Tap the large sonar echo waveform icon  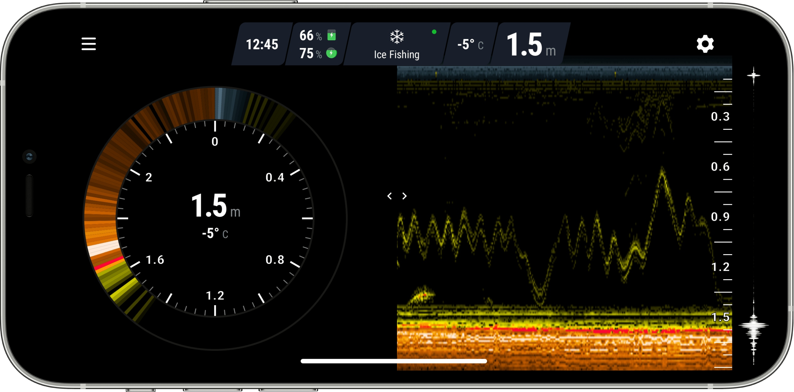[753, 325]
